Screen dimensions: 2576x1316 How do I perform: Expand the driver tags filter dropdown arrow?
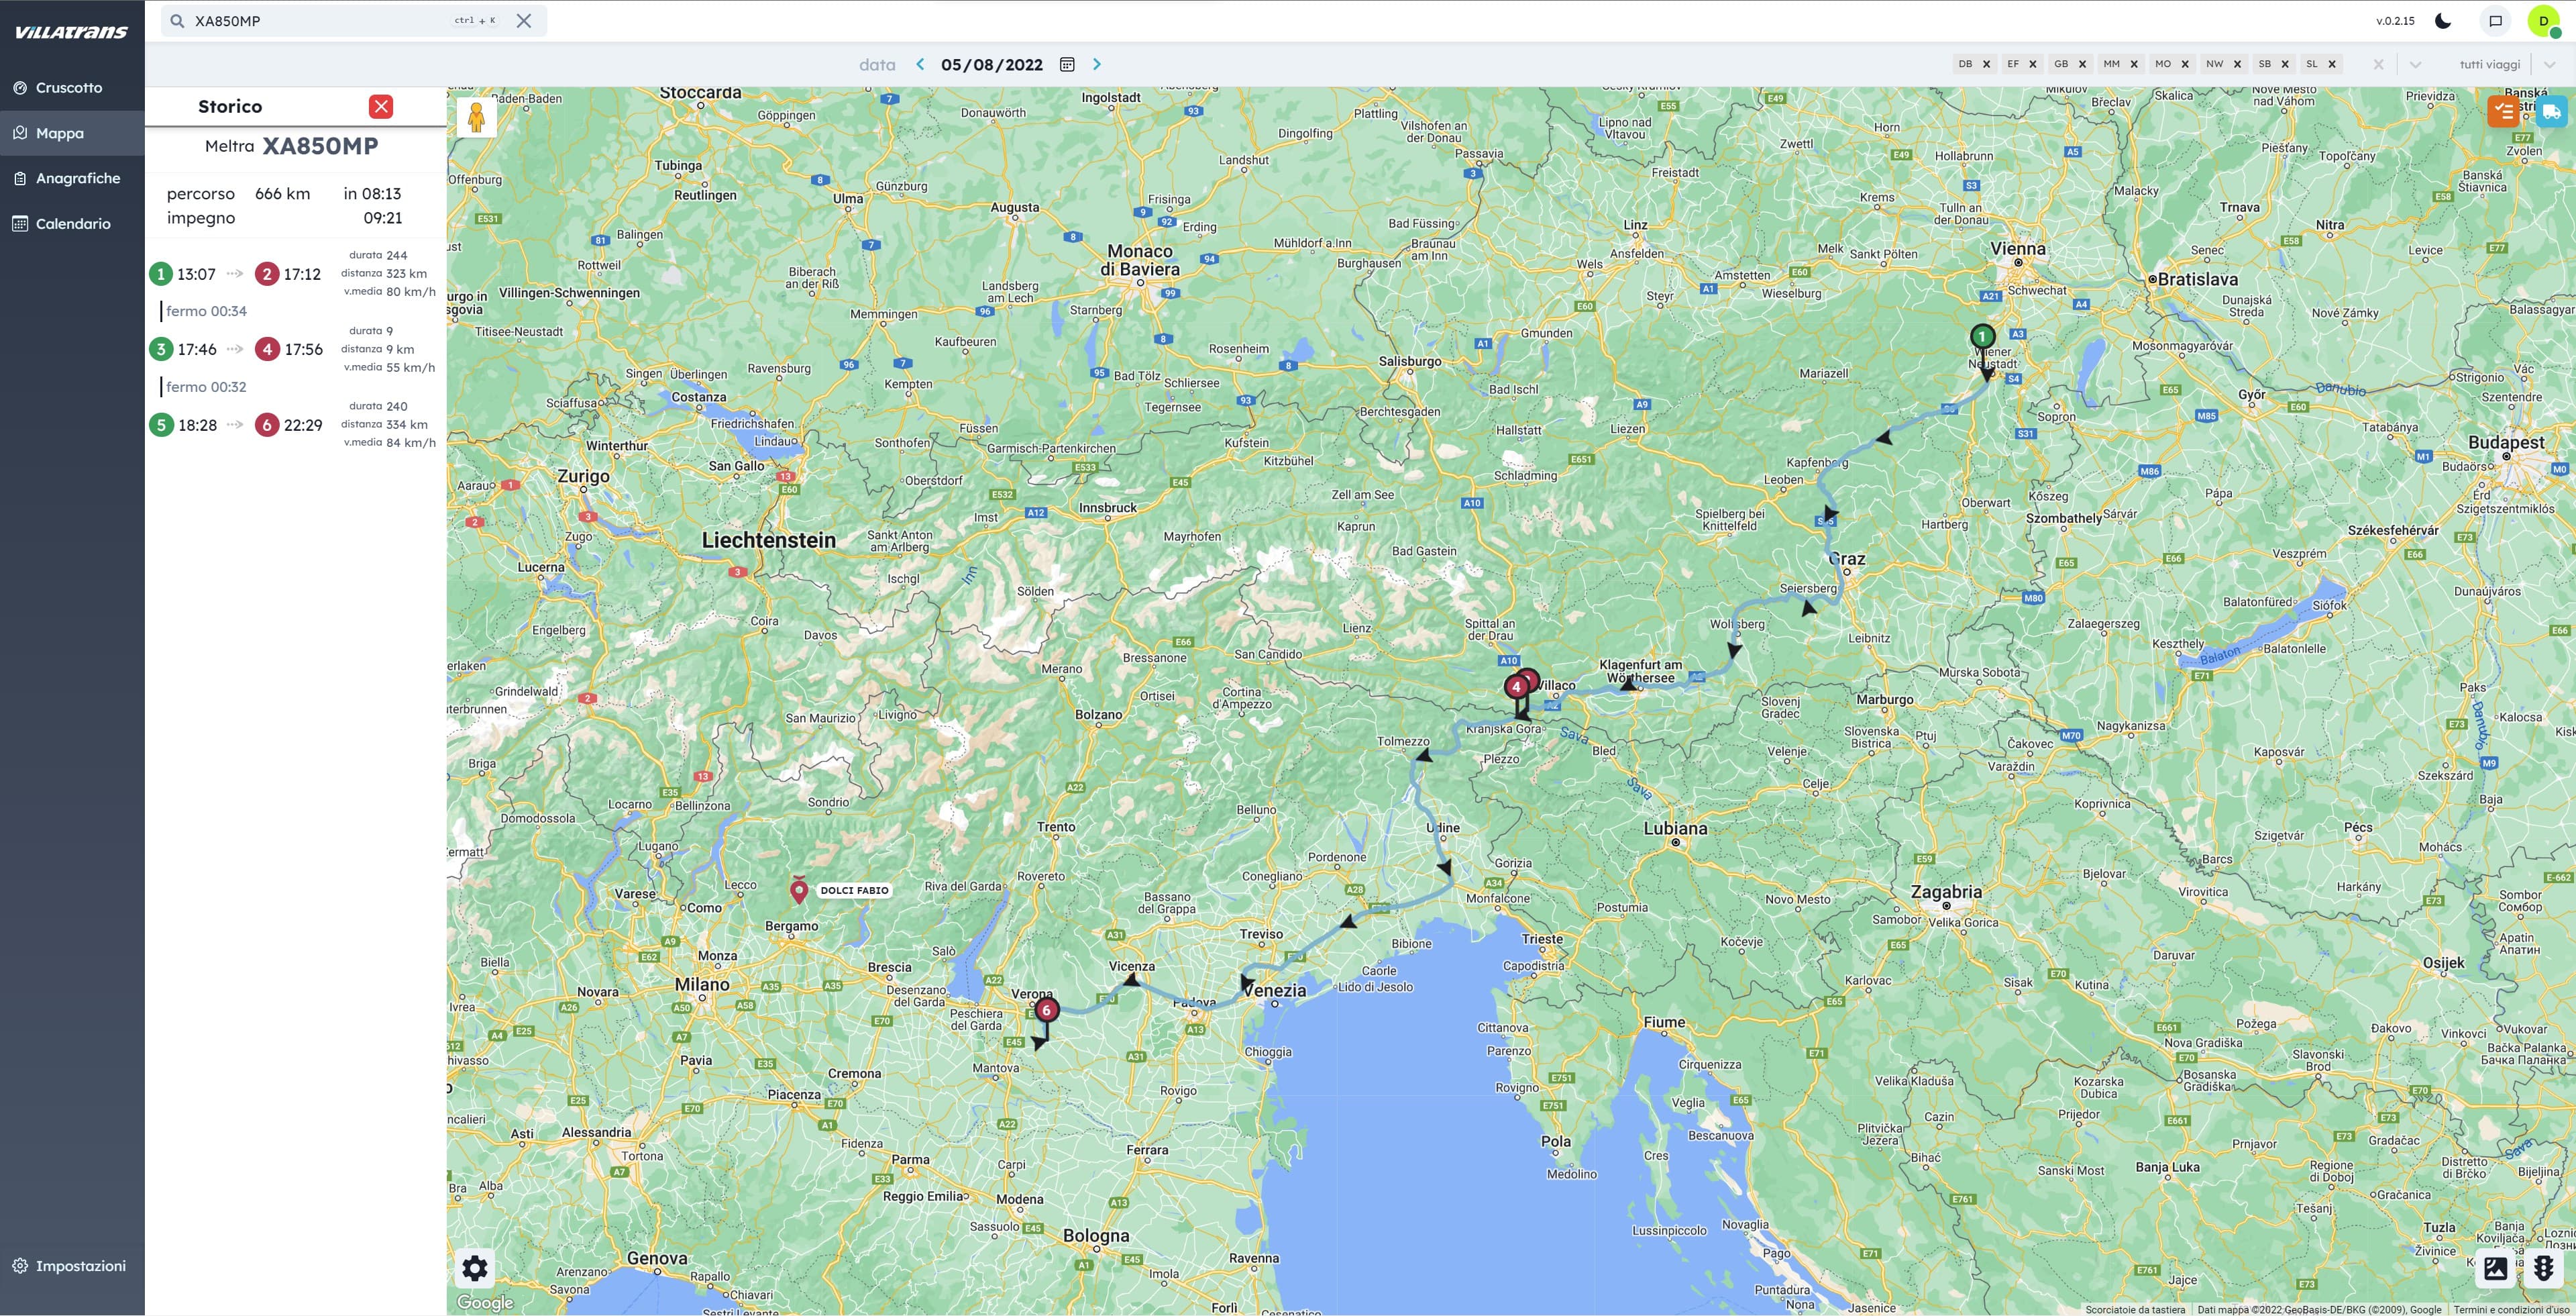pos(2415,64)
